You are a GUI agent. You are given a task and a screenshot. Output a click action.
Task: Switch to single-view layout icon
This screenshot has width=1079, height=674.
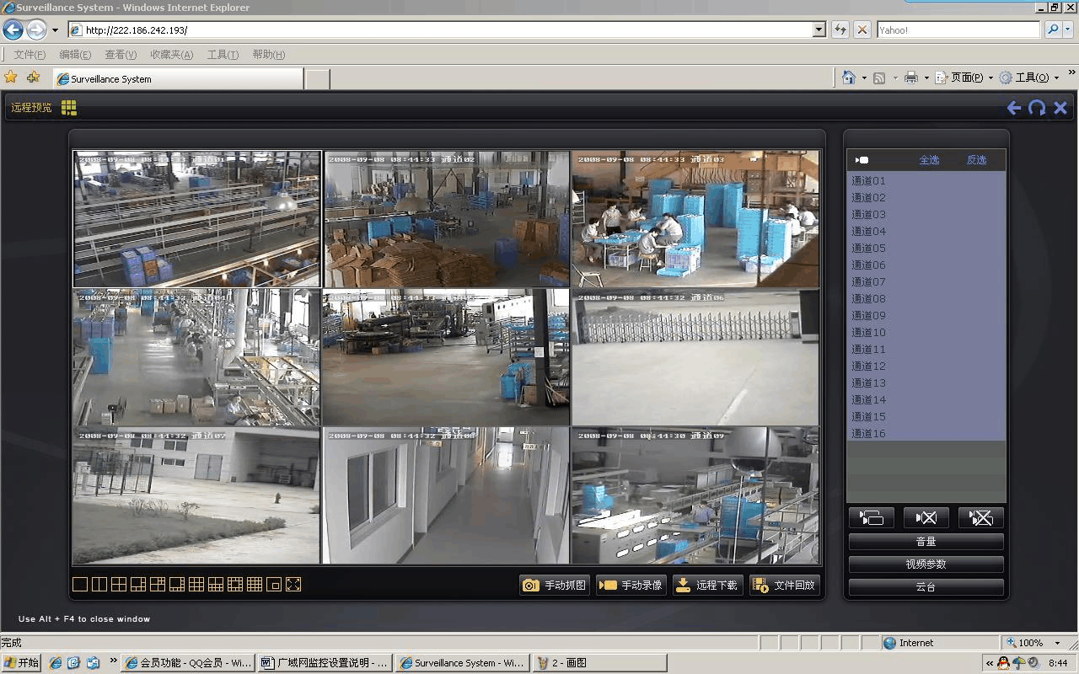click(80, 585)
